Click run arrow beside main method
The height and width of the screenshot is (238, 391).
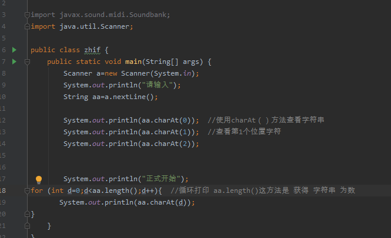(14, 62)
